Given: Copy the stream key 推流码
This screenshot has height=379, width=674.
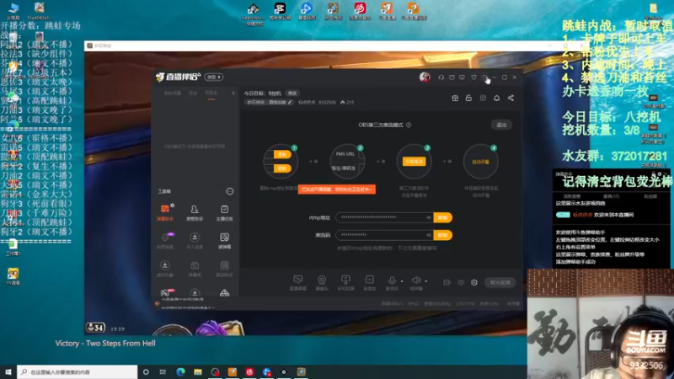Looking at the screenshot, I should click(x=443, y=235).
